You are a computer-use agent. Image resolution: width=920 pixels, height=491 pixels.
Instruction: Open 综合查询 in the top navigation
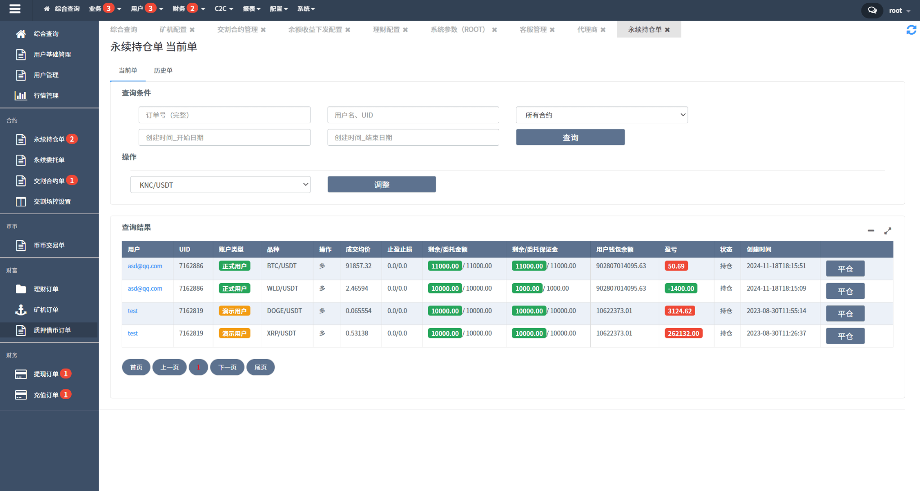62,9
